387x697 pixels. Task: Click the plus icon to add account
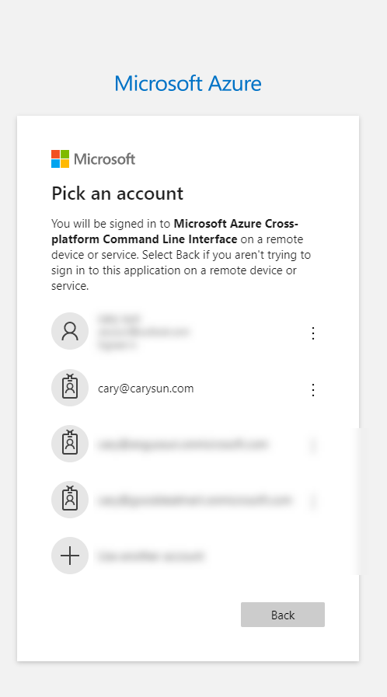(70, 556)
